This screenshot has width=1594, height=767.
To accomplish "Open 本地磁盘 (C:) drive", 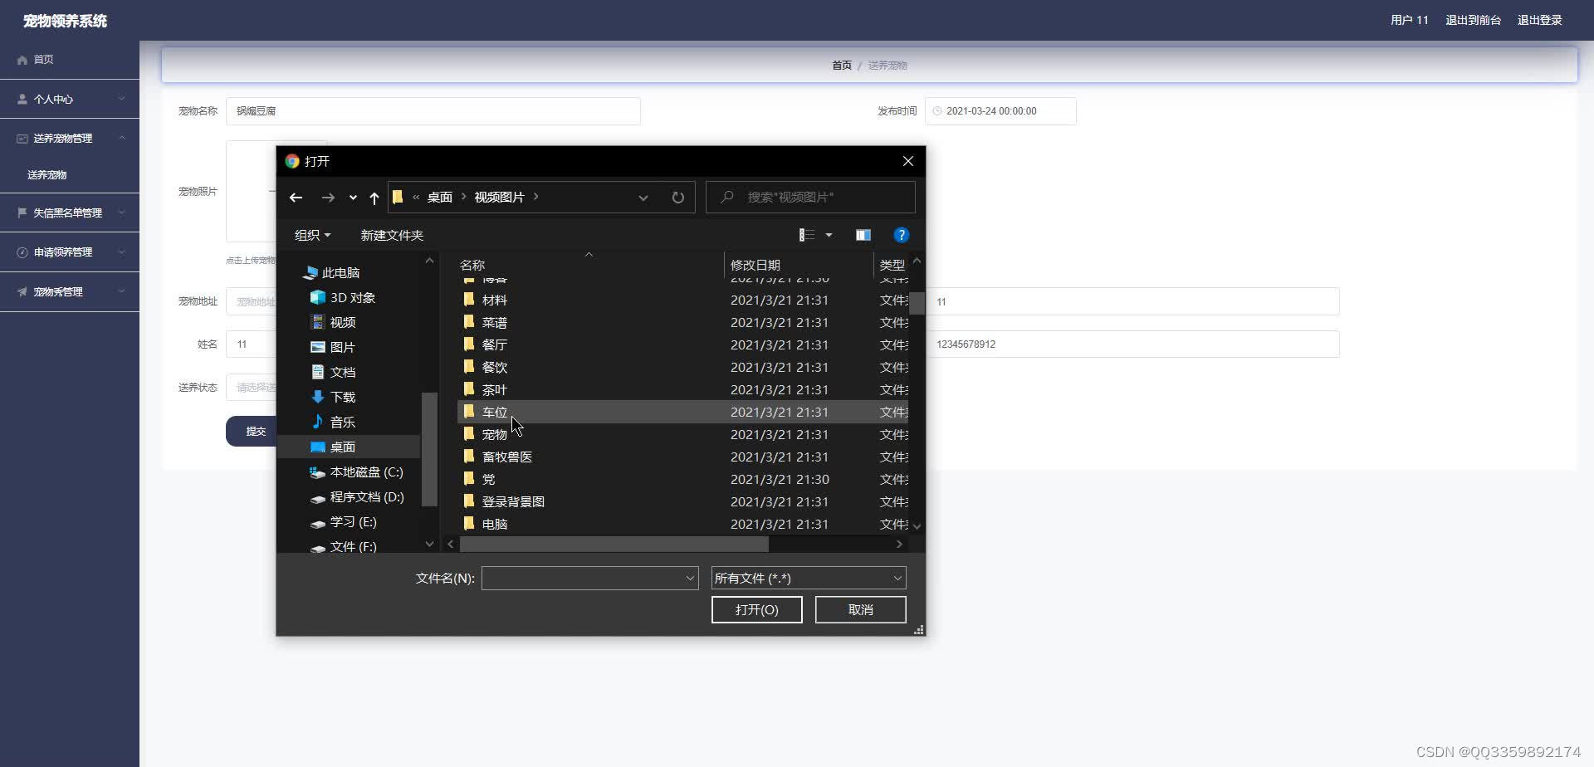I will 357,471.
